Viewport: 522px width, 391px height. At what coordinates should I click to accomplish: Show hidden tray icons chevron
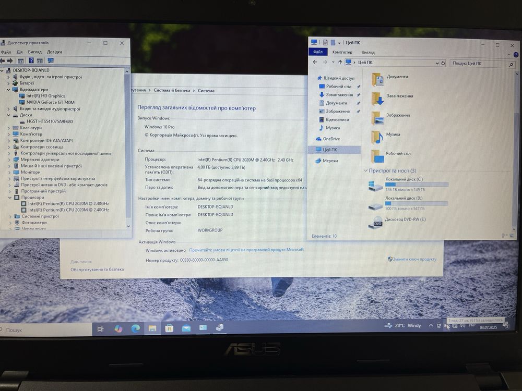tap(431, 325)
